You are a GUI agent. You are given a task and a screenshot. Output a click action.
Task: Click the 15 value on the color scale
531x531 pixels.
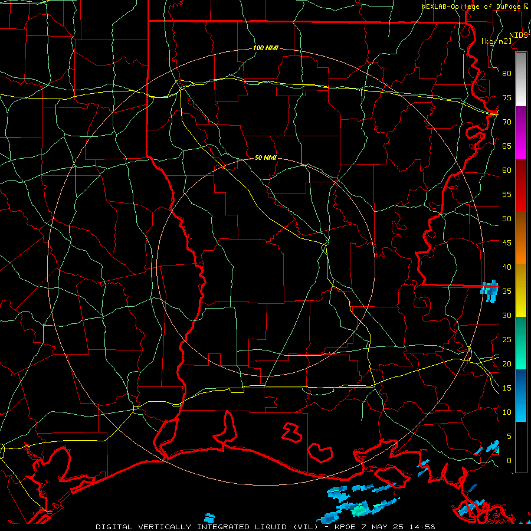click(507, 388)
